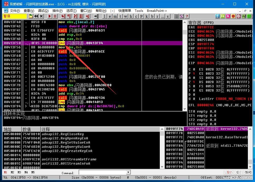Open the Threads window with the 't' button
255x182 pixels.
tap(120, 16)
